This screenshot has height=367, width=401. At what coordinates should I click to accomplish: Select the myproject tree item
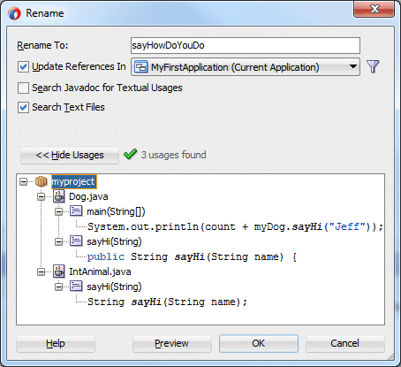[73, 181]
